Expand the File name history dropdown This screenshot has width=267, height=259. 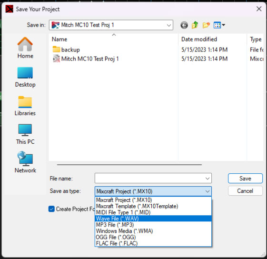click(207, 179)
